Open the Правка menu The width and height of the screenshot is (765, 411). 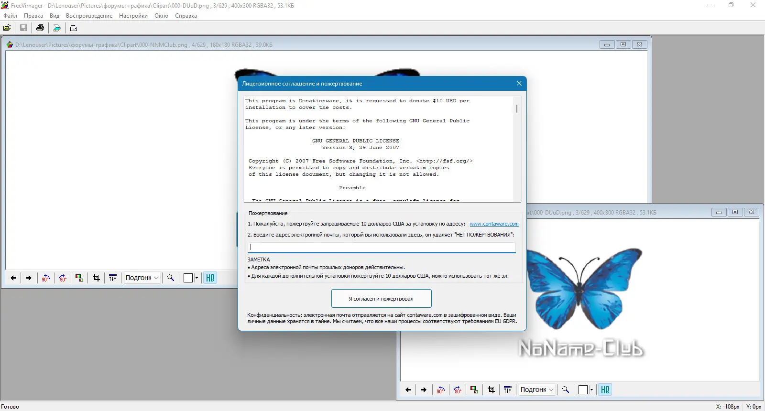click(33, 16)
